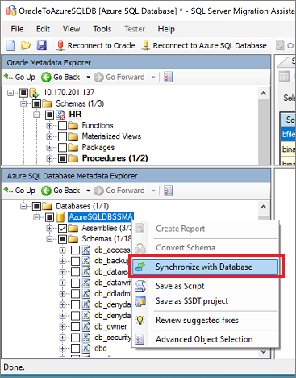Toggle the dbo schema checkbox

(x=75, y=348)
